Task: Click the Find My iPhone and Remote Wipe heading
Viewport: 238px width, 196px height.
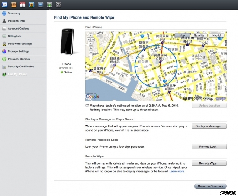Action: click(x=84, y=17)
